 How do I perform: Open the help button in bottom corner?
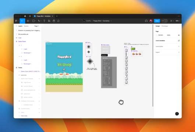pos(177,114)
